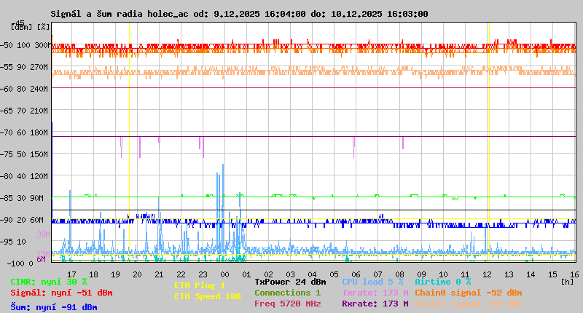
Task: Click hour '10' on the time axis
Action: click(443, 274)
